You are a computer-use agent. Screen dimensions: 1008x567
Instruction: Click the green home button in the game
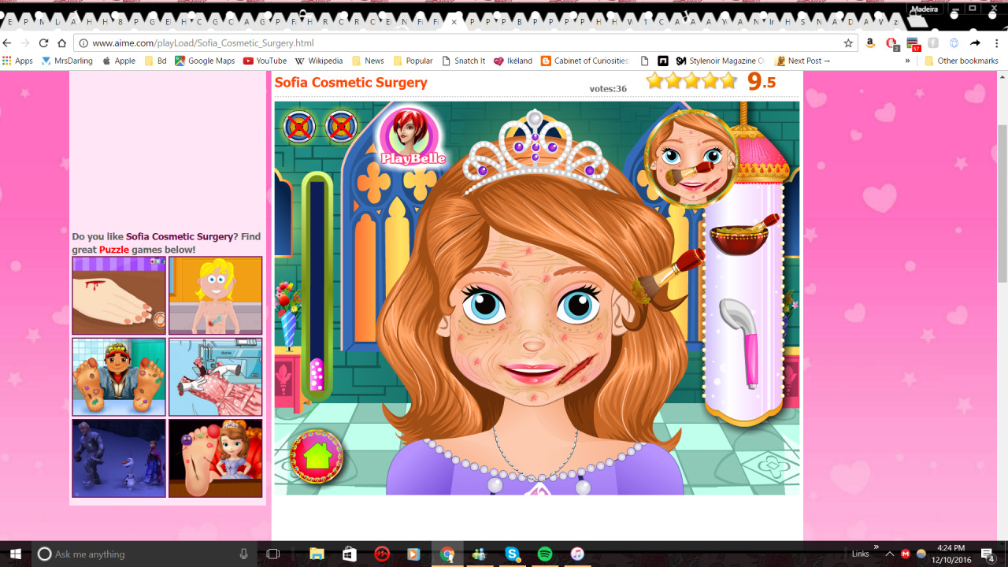pos(317,456)
